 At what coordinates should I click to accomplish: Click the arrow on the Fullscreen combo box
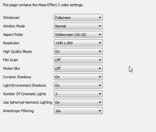click(x=100, y=18)
